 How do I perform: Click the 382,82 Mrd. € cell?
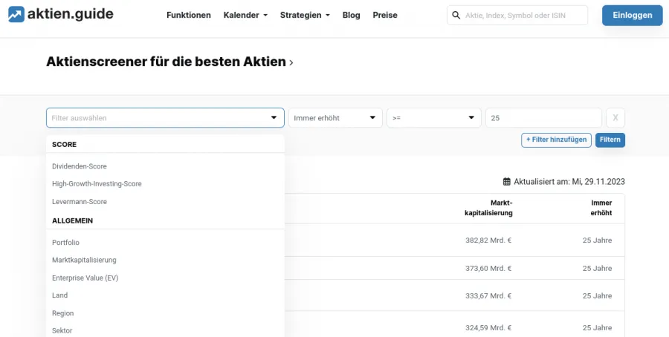[x=488, y=241]
